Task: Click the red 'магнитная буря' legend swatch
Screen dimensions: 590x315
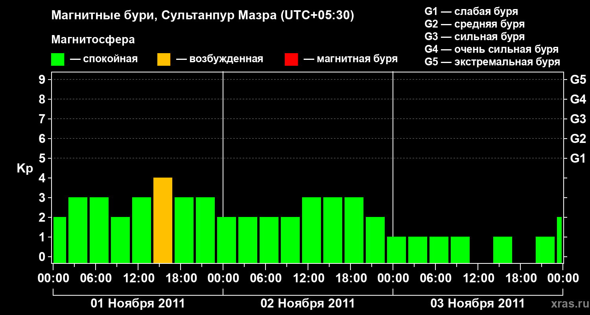Action: tap(291, 59)
